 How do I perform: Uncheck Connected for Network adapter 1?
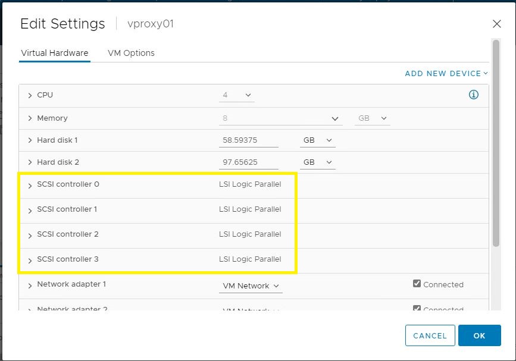[x=417, y=284]
